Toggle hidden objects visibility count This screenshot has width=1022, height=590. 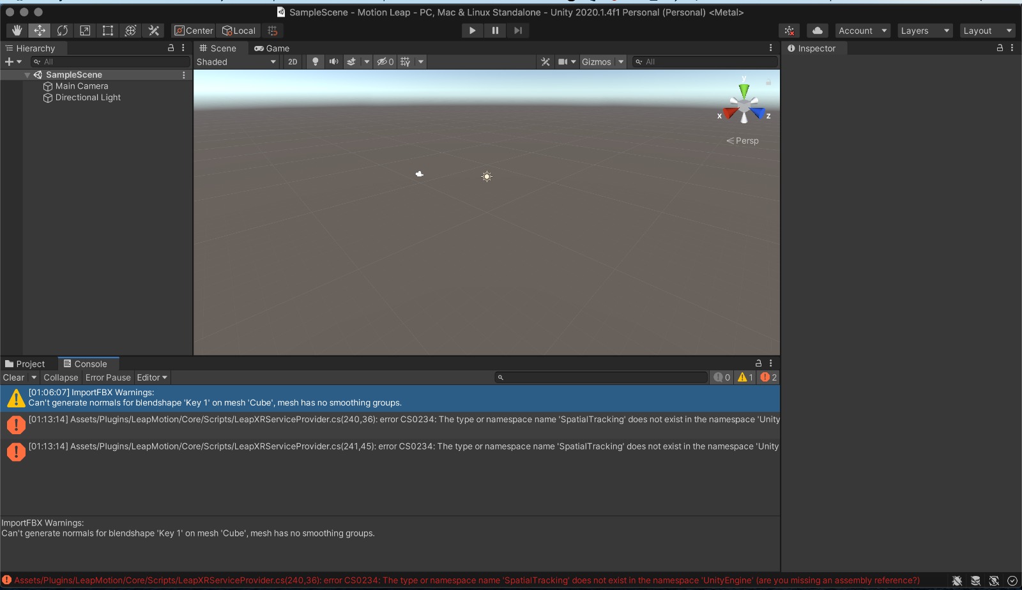pyautogui.click(x=385, y=62)
